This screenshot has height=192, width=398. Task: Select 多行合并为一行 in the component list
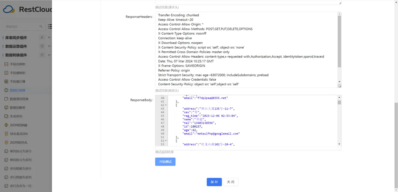(x=21, y=186)
